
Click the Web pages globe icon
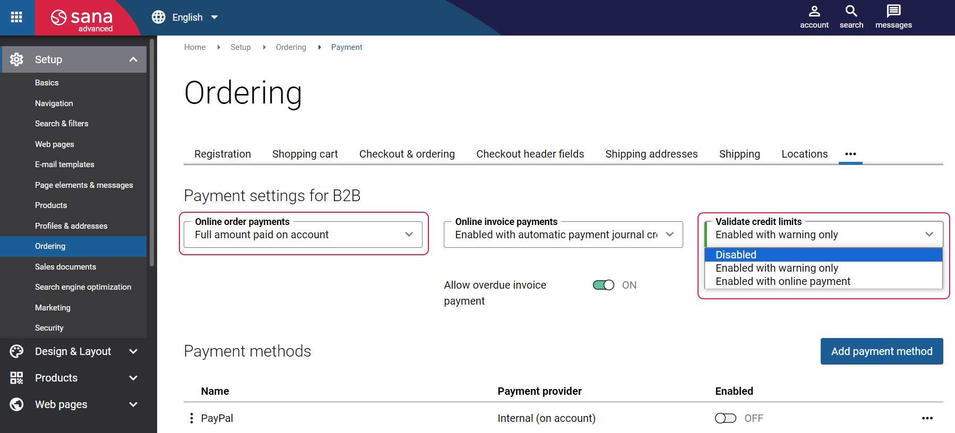click(16, 404)
